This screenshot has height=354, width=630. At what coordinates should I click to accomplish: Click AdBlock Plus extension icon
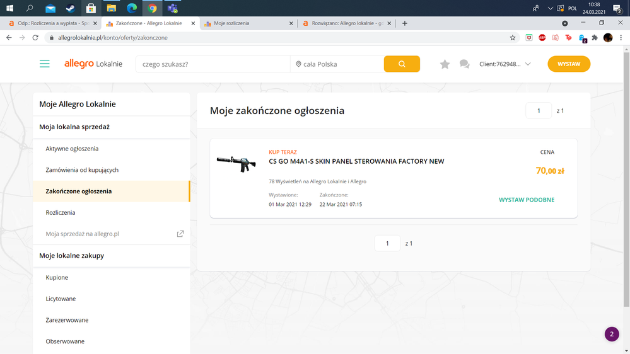[542, 38]
